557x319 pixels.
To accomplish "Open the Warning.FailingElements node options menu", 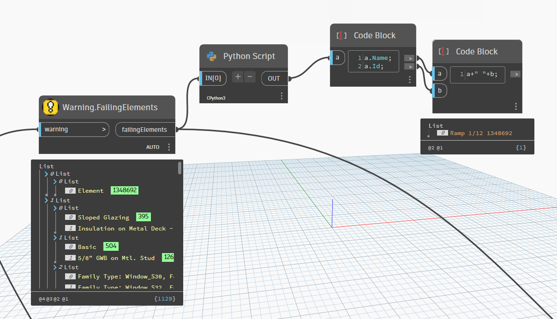I will (x=168, y=147).
